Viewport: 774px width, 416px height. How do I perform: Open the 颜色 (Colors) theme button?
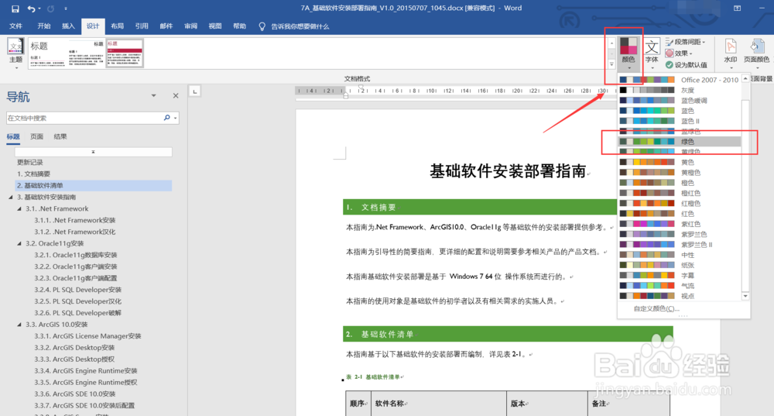click(x=628, y=53)
